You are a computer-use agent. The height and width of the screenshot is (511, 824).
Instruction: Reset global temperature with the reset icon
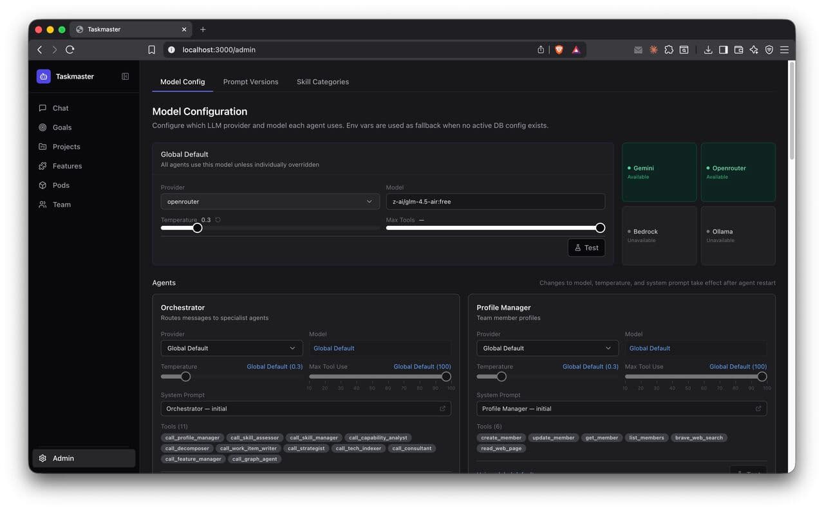click(217, 219)
